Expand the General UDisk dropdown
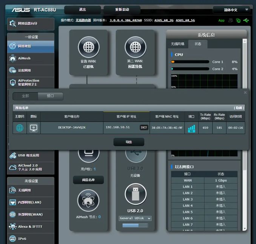Screen dimensions: 256x244 pos(135,218)
